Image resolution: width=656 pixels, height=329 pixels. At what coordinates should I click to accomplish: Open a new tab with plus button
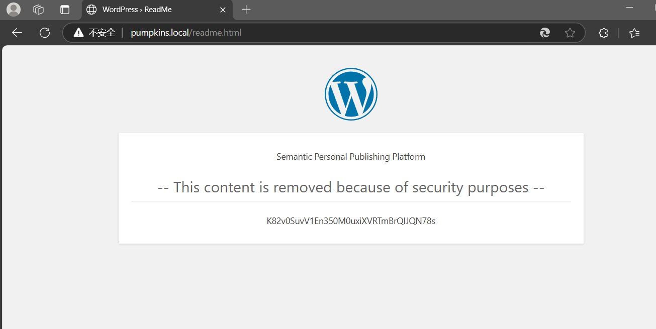(246, 10)
